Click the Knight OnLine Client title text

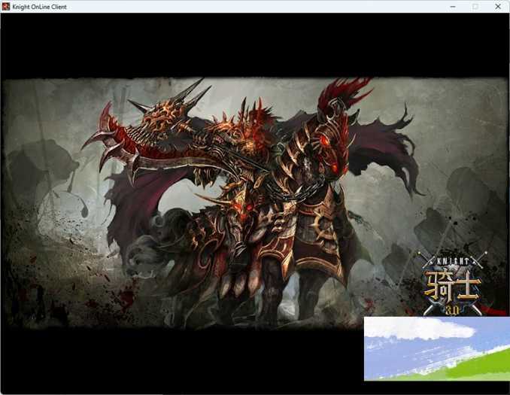click(39, 7)
